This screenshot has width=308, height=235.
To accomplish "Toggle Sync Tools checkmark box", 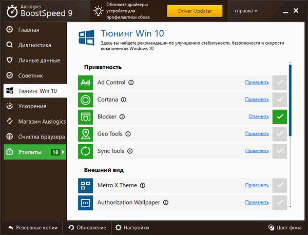I will tap(280, 151).
